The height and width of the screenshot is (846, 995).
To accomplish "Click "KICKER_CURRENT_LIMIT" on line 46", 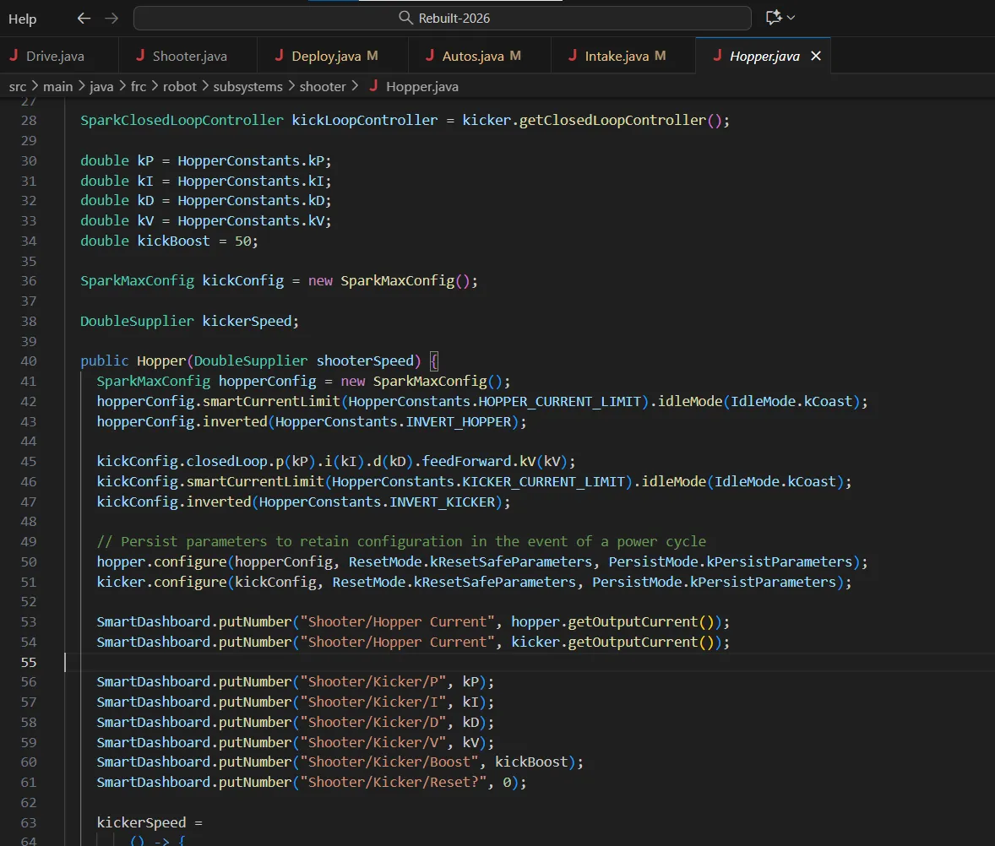I will coord(544,482).
